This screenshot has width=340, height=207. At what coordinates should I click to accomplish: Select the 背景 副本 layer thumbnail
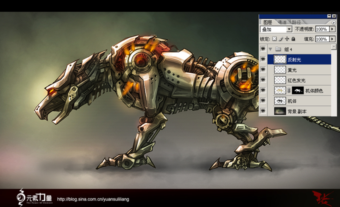280,111
